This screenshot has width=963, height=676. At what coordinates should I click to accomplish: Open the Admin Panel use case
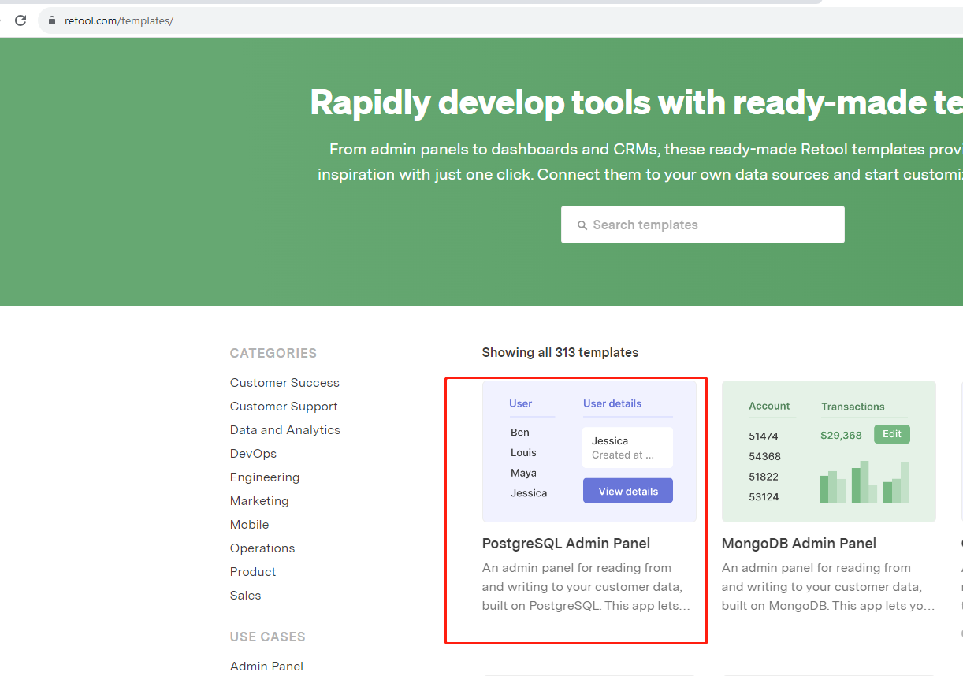point(266,667)
